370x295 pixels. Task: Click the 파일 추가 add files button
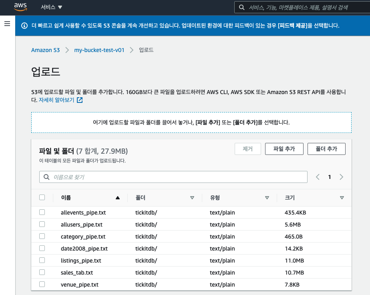point(284,149)
